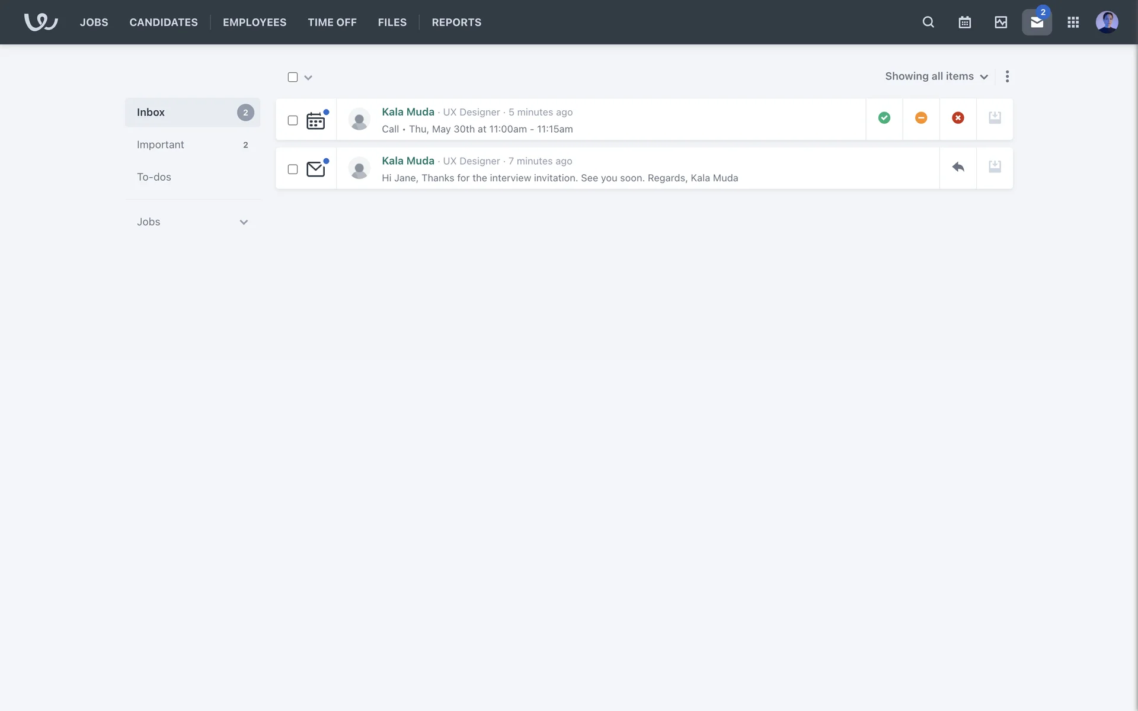
Task: Open the Showing all items filter dropdown
Action: [x=936, y=76]
